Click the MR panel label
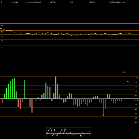This screenshot has width=139, height=139. pyautogui.click(x=124, y=72)
